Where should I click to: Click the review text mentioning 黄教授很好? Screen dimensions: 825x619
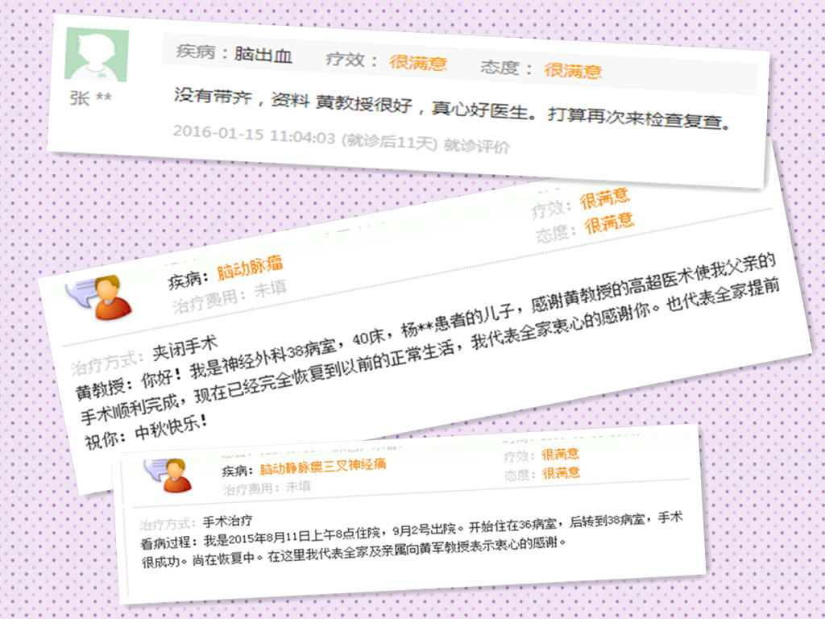coord(453,110)
